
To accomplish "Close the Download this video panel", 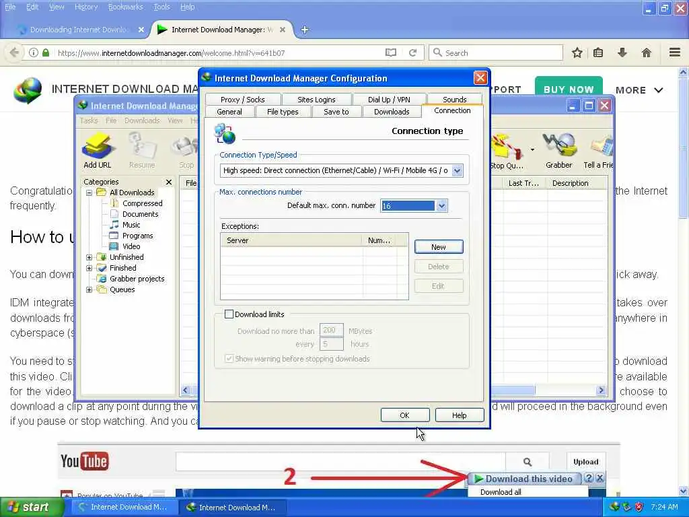I will 600,479.
